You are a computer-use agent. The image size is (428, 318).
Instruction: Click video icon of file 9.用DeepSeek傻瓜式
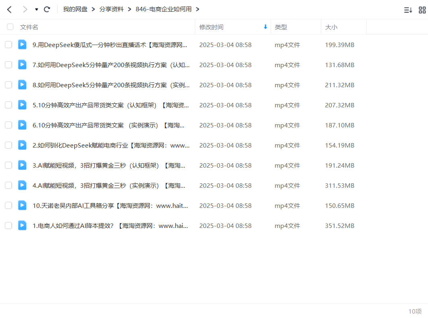click(23, 44)
